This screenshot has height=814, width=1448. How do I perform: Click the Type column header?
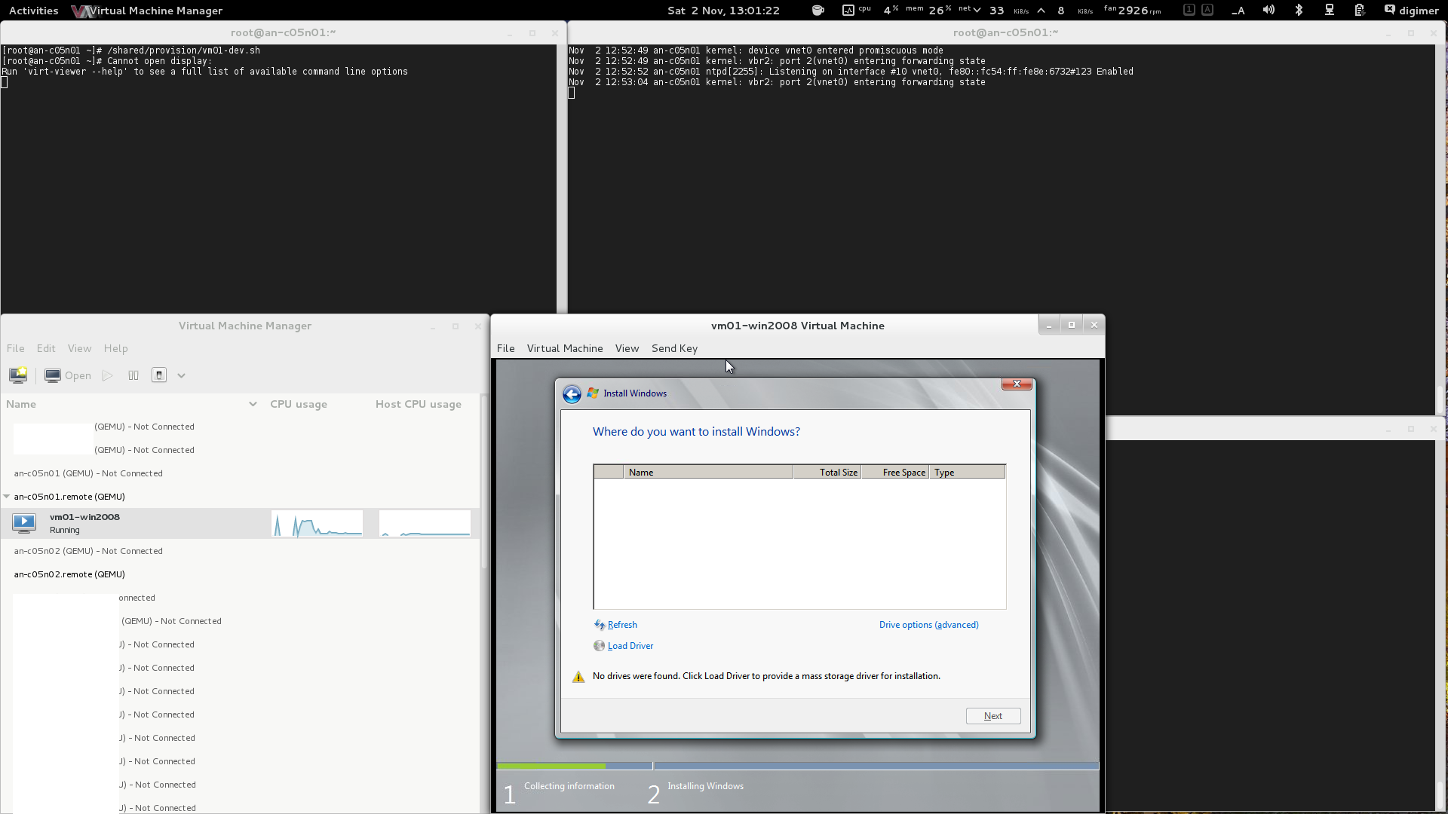point(968,473)
